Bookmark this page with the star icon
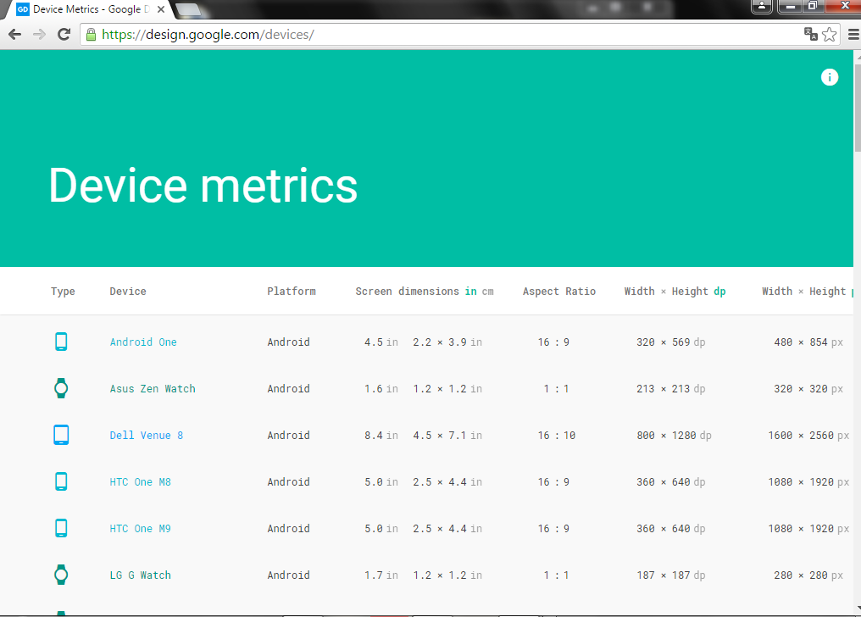Viewport: 861px width, 617px height. [829, 34]
